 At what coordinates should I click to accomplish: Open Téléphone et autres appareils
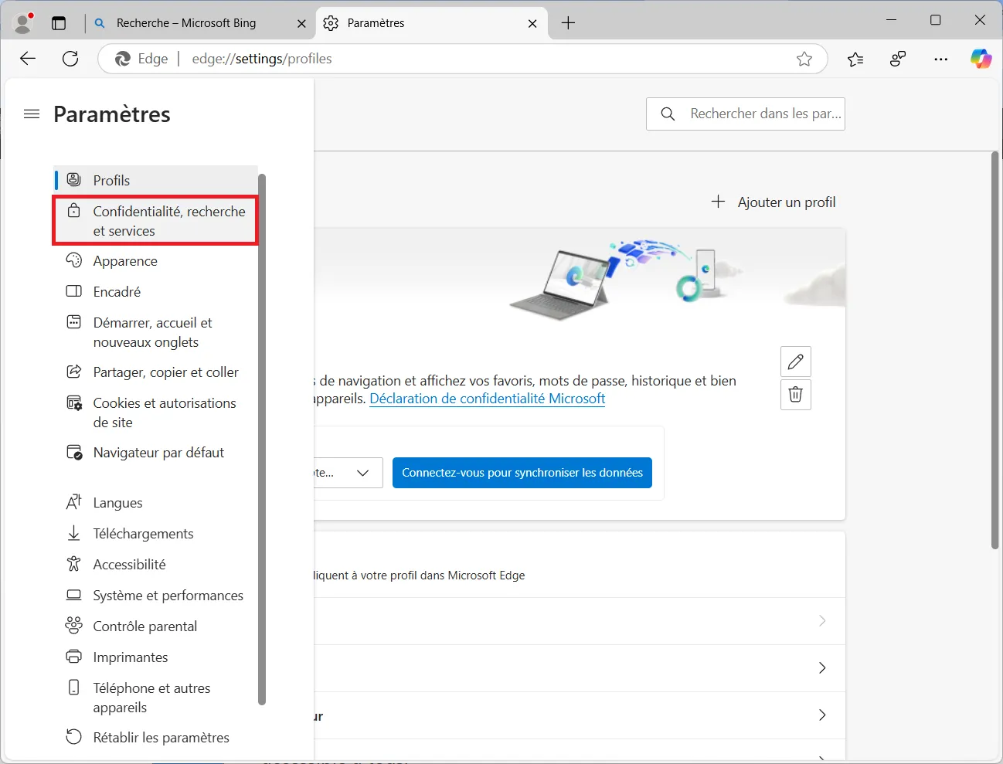pos(155,698)
